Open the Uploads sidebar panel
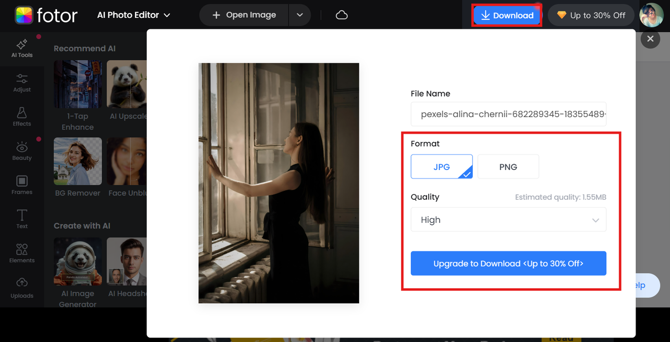 (x=22, y=288)
